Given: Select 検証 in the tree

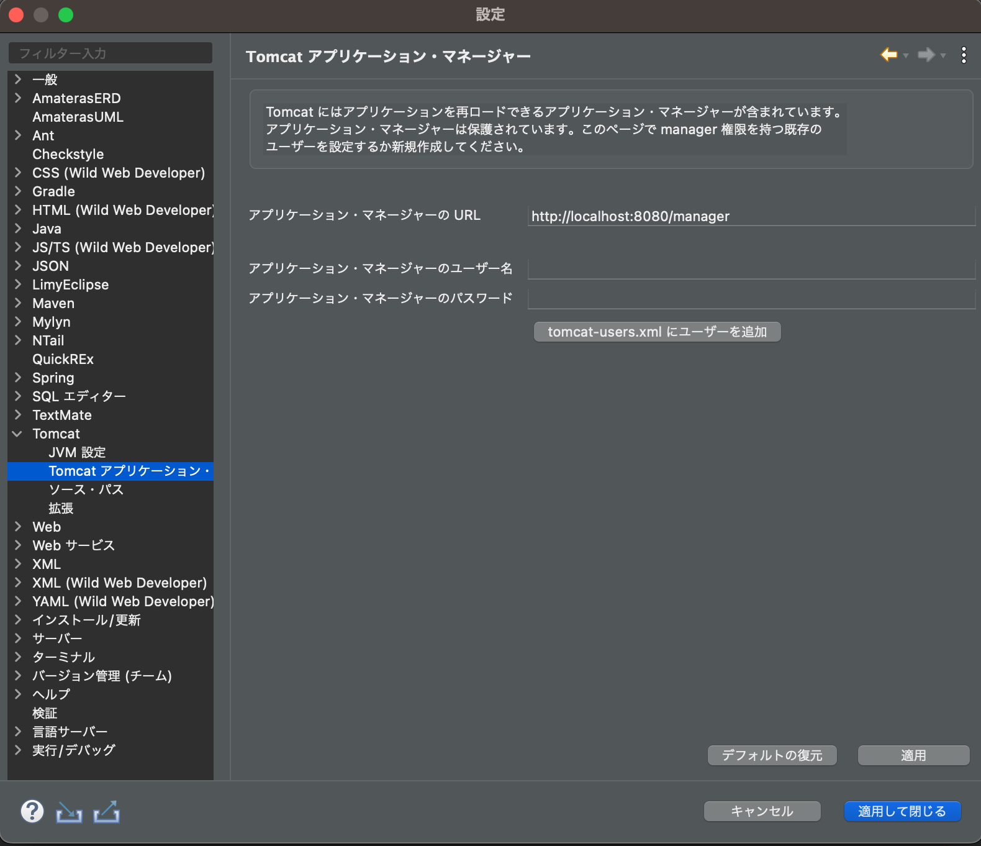Looking at the screenshot, I should [45, 713].
